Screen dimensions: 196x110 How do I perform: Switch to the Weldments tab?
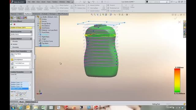click(36, 14)
